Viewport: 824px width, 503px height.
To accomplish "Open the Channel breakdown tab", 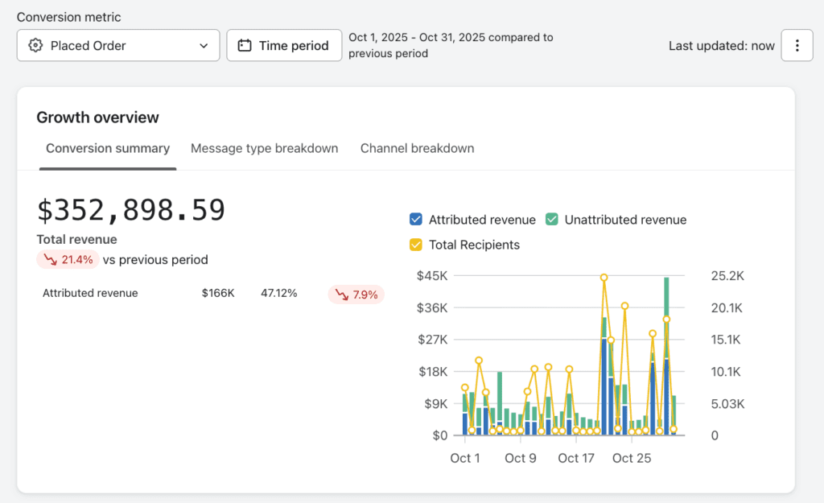I will [417, 148].
